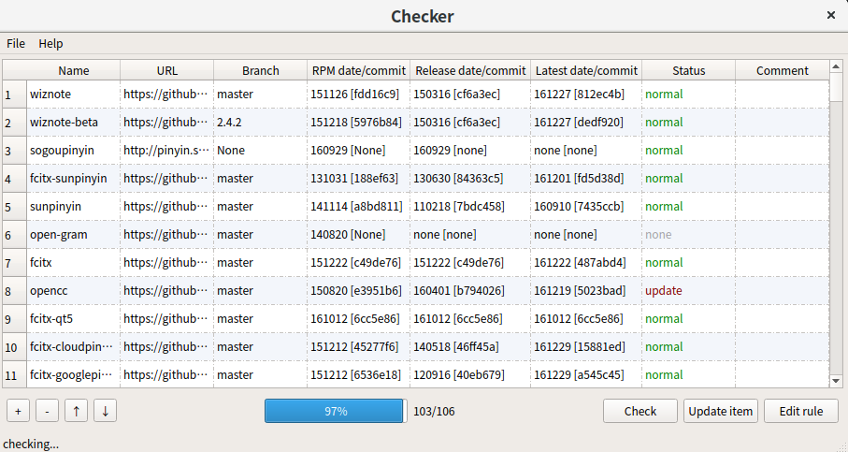848x452 pixels.
Task: Click the None branch cell of sogoupinyin
Action: [261, 151]
